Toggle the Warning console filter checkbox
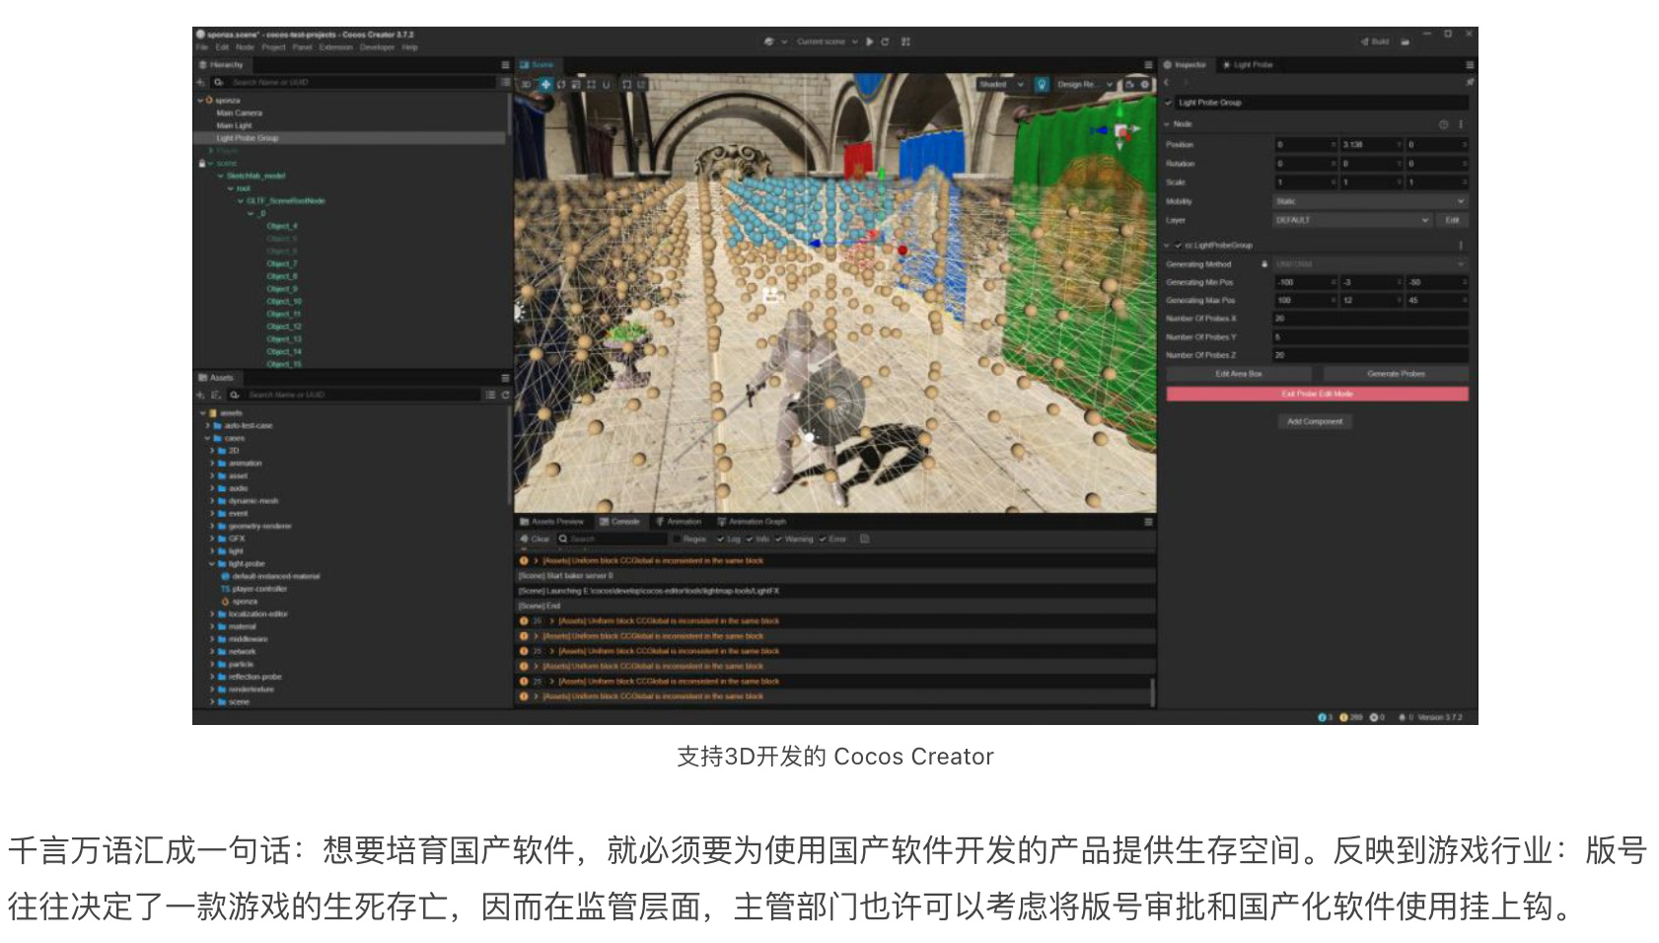 pos(779,540)
